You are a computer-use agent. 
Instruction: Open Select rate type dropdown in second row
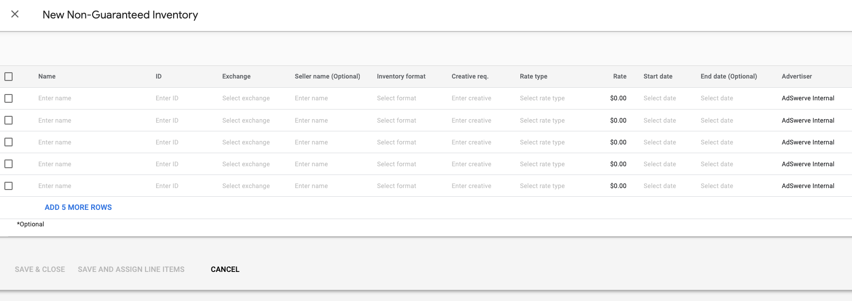pyautogui.click(x=542, y=120)
